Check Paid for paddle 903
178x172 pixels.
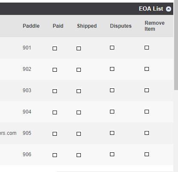(x=55, y=91)
